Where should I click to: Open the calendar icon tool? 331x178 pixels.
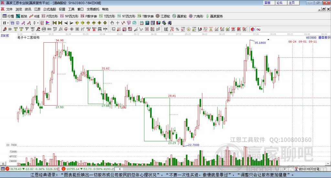[142, 23]
